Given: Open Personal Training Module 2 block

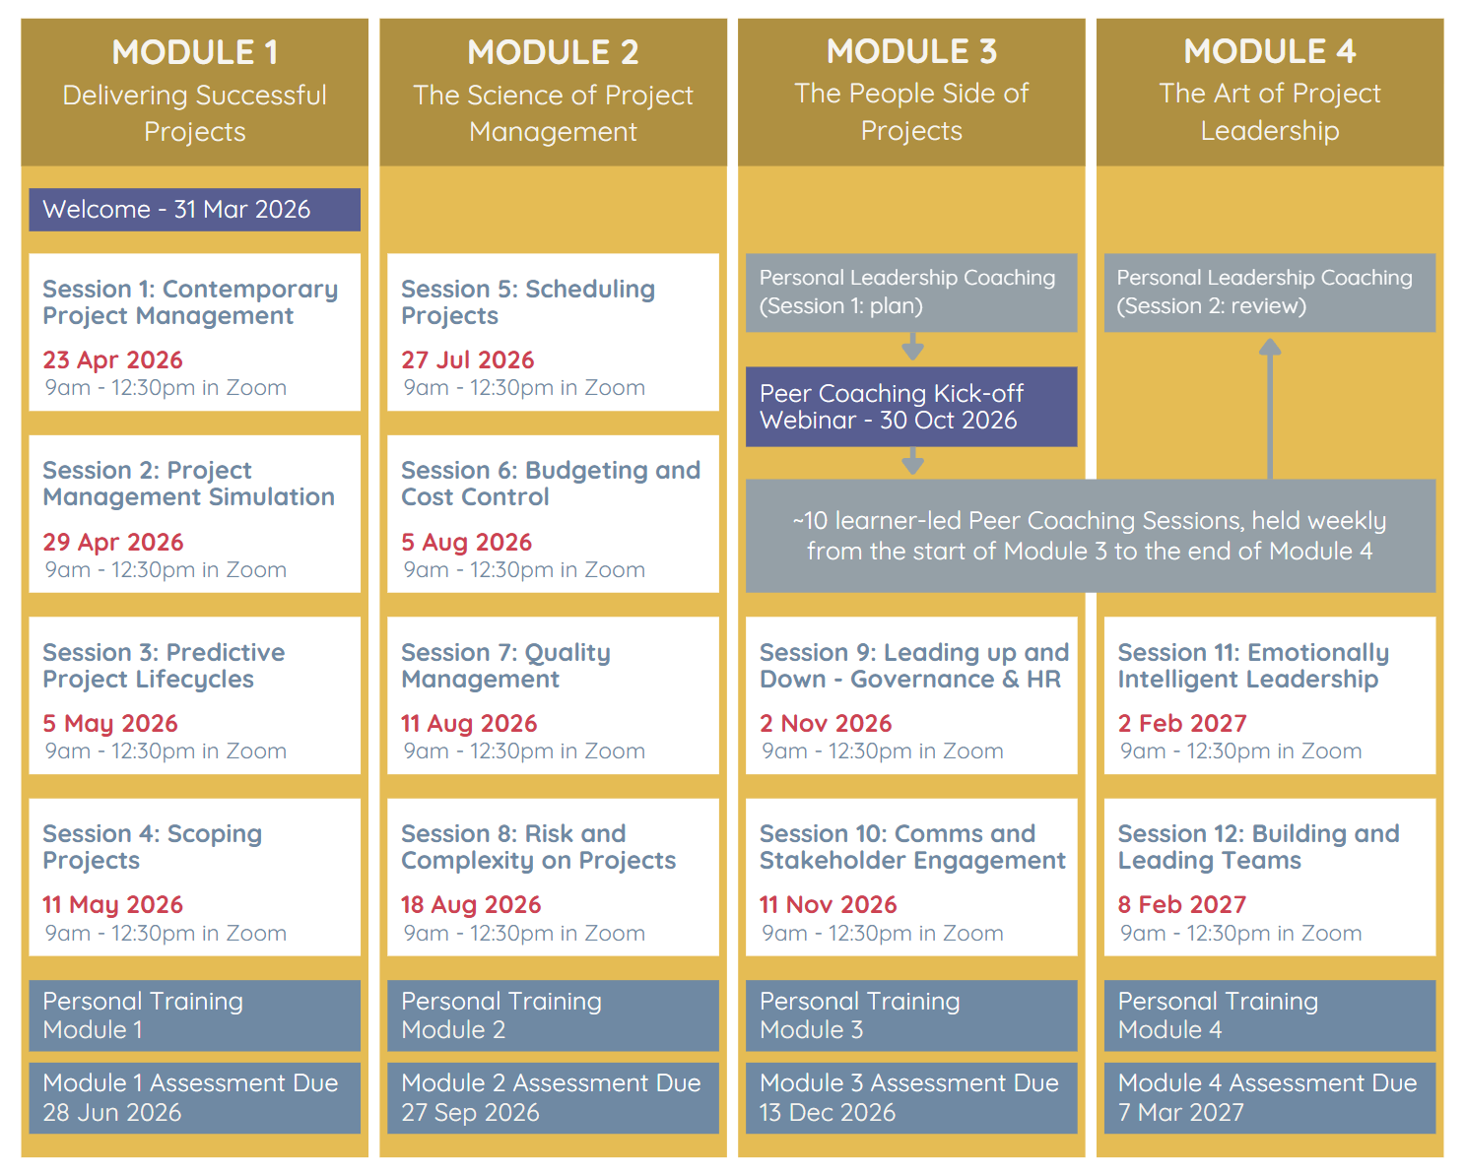Looking at the screenshot, I should point(553,1015).
